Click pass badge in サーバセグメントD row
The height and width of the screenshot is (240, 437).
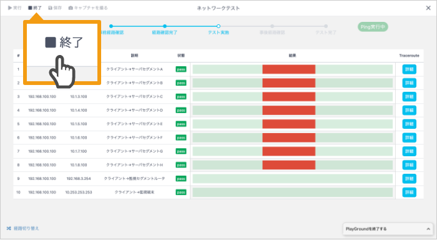click(x=181, y=110)
